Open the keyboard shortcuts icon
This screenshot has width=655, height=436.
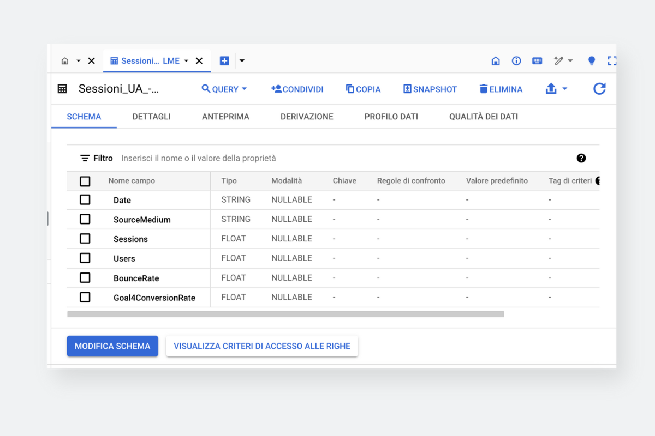pyautogui.click(x=537, y=61)
